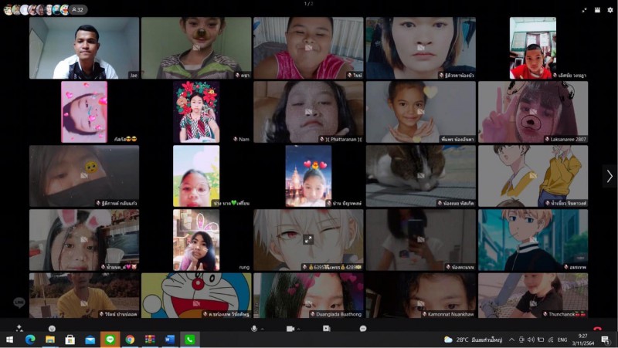Open Google Chrome from the taskbar
This screenshot has width=618, height=348.
[130, 340]
